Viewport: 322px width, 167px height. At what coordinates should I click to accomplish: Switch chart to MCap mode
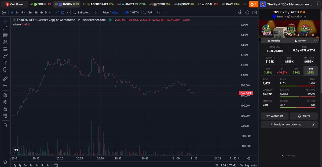[115, 12]
